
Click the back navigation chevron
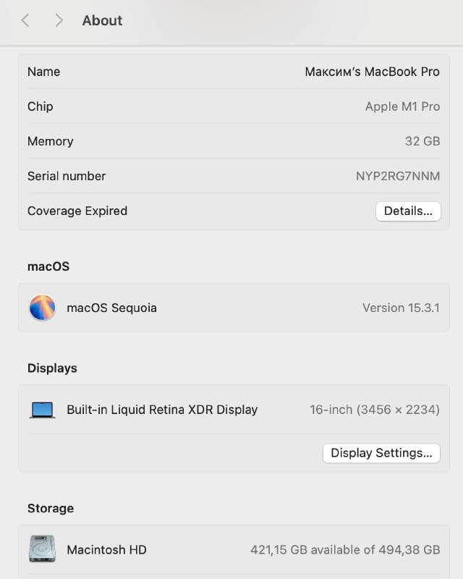coord(26,21)
